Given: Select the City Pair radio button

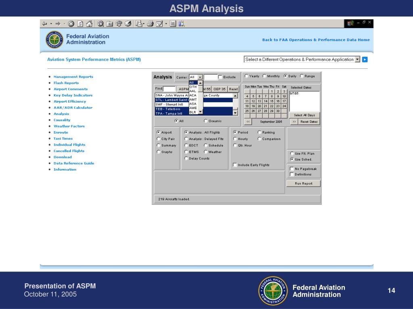Looking at the screenshot, I should pos(159,139).
